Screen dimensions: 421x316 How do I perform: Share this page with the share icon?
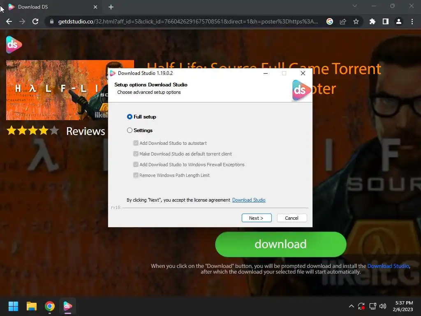(343, 21)
